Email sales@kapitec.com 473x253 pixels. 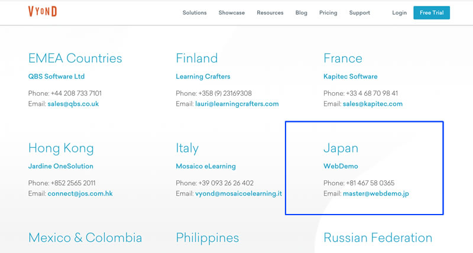pyautogui.click(x=372, y=103)
